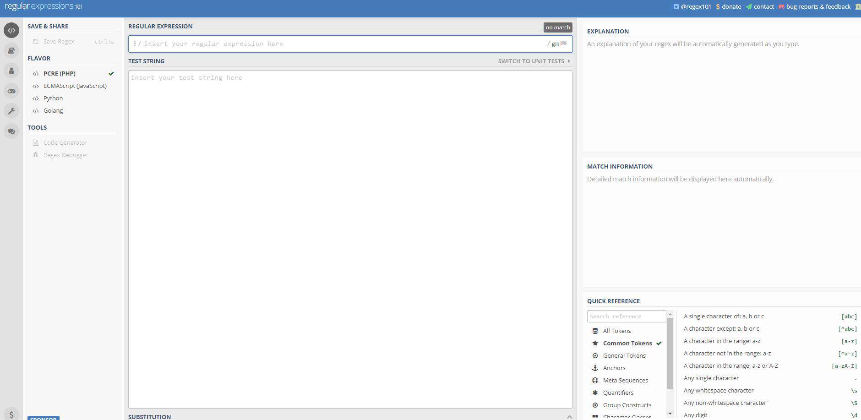Select Group Constructs category
Screen dimensions: 861x420
(x=627, y=405)
